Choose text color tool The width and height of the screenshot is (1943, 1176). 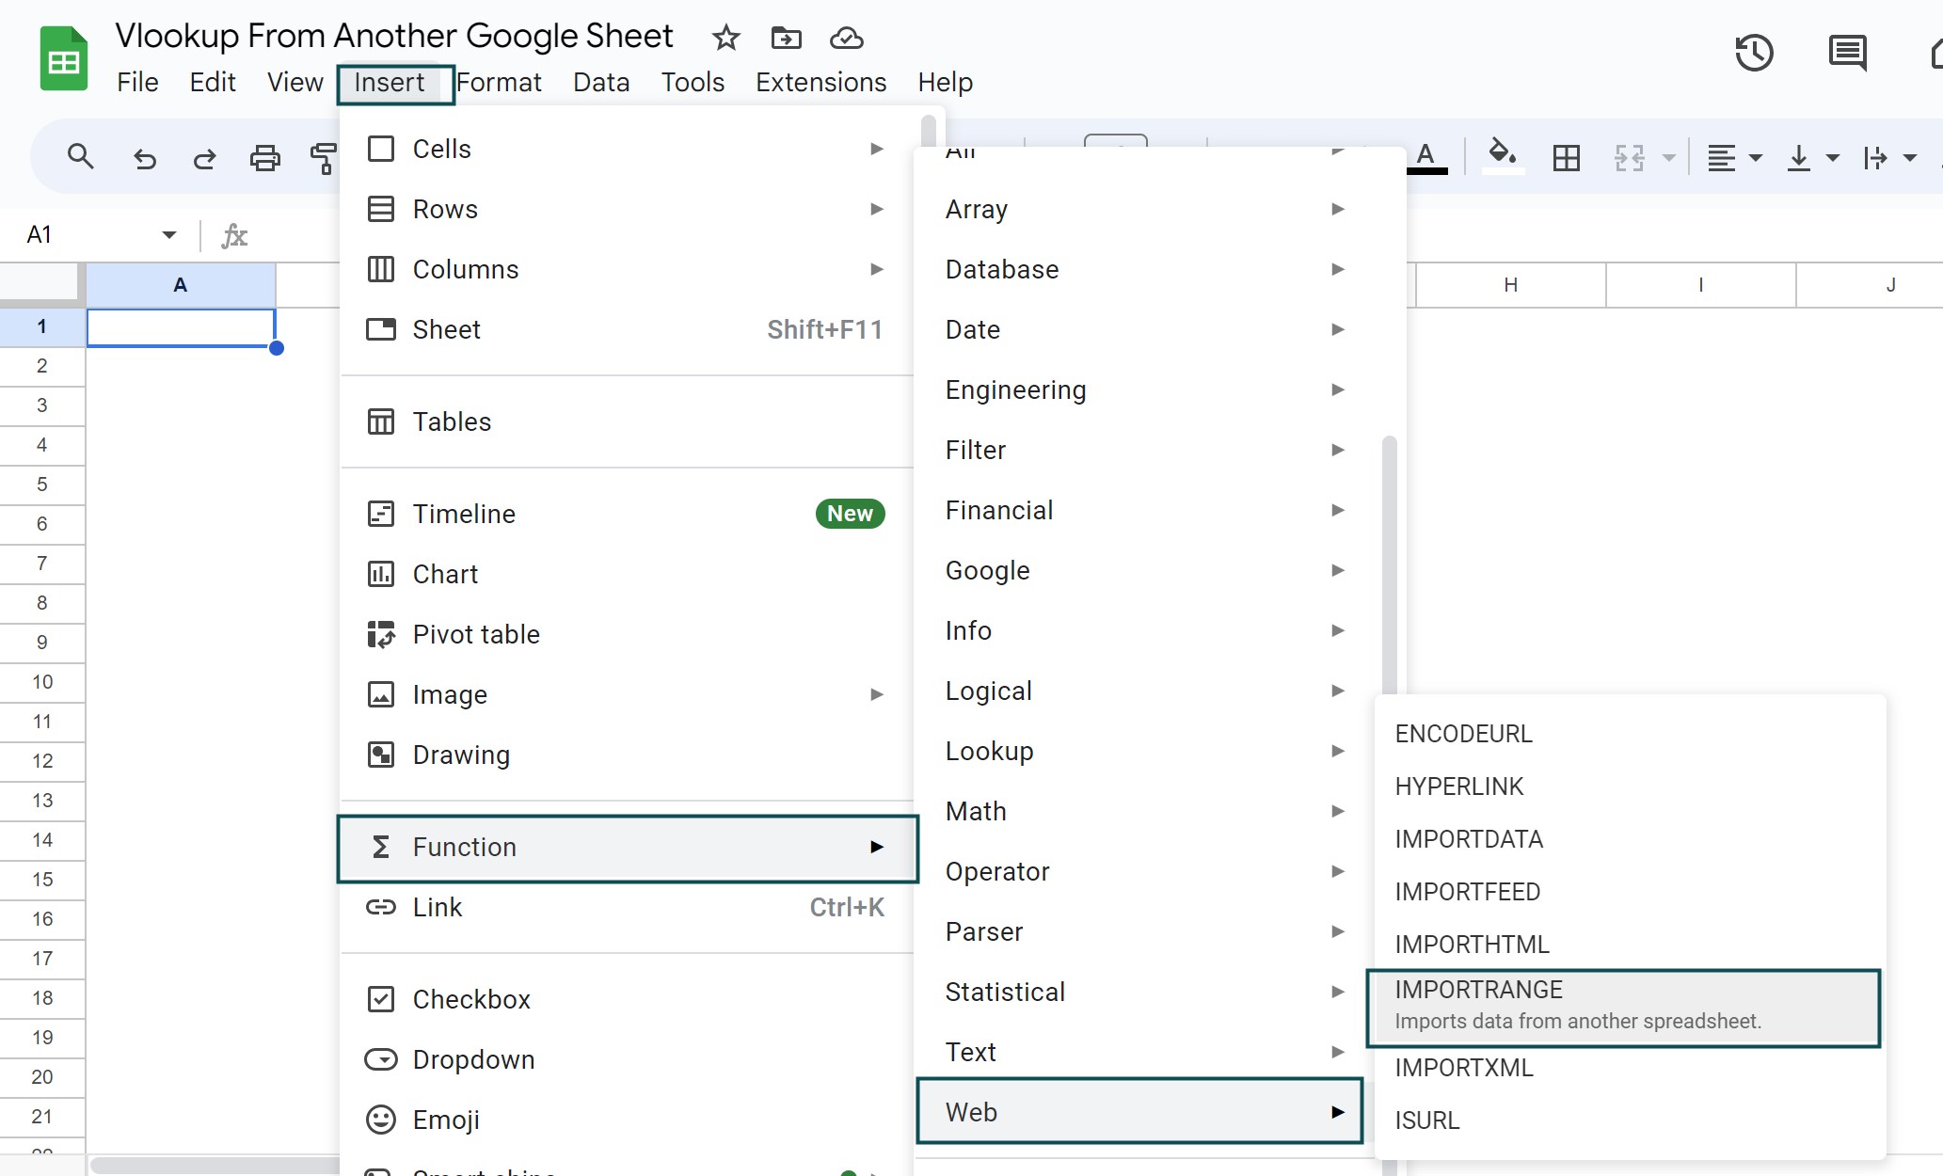1426,157
